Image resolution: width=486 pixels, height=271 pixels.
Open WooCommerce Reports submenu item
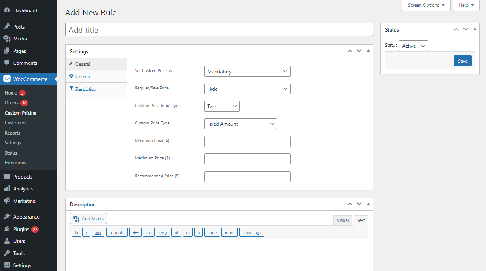point(12,133)
